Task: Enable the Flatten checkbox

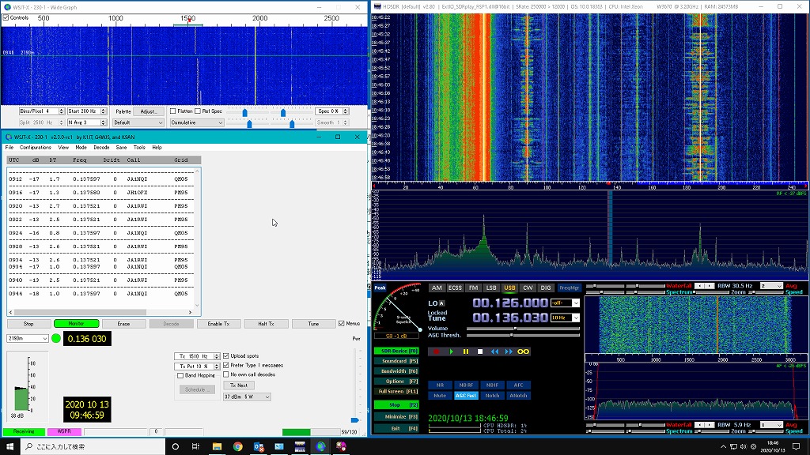Action: 173,111
